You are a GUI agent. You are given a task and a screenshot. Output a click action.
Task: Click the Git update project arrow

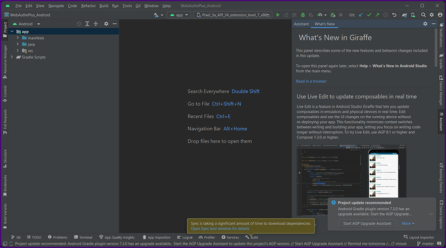(360, 15)
